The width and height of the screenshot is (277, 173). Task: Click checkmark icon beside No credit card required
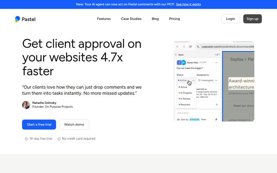coord(59,139)
